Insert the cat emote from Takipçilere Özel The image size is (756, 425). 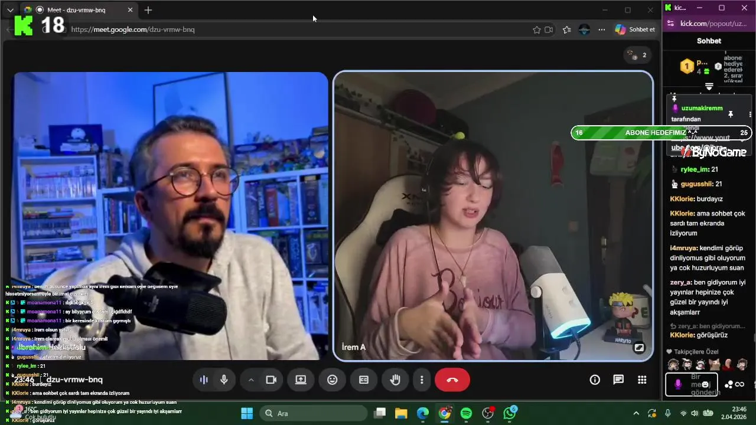click(715, 364)
